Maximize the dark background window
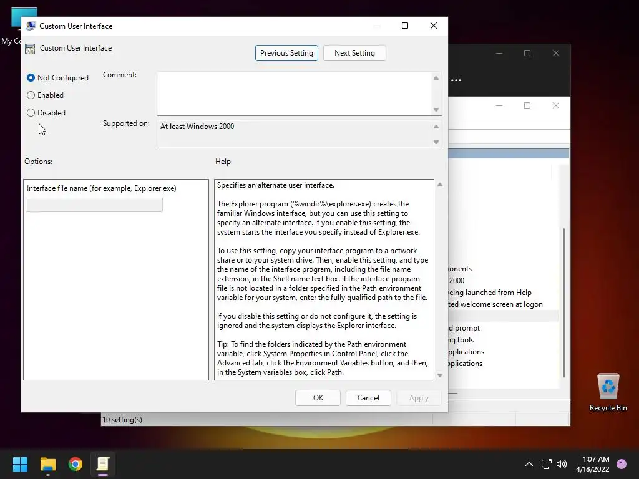Screen dimensions: 639x479 (x=527, y=54)
